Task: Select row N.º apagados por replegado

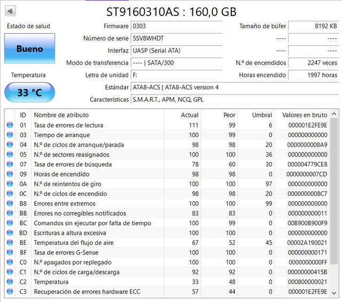Action: (x=167, y=262)
